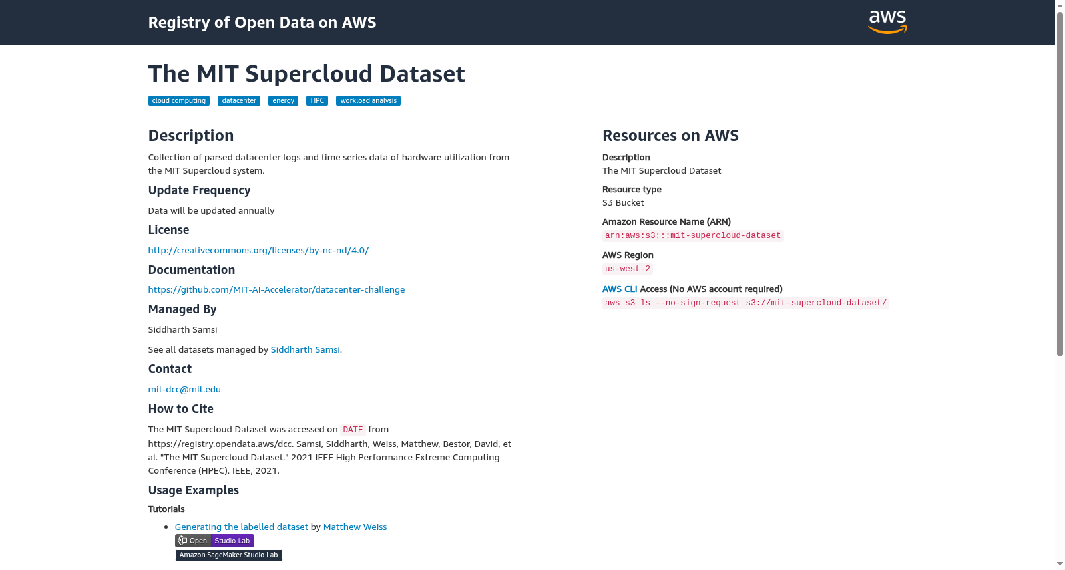Select the datacenter tag
1065x570 pixels.
[x=239, y=101]
